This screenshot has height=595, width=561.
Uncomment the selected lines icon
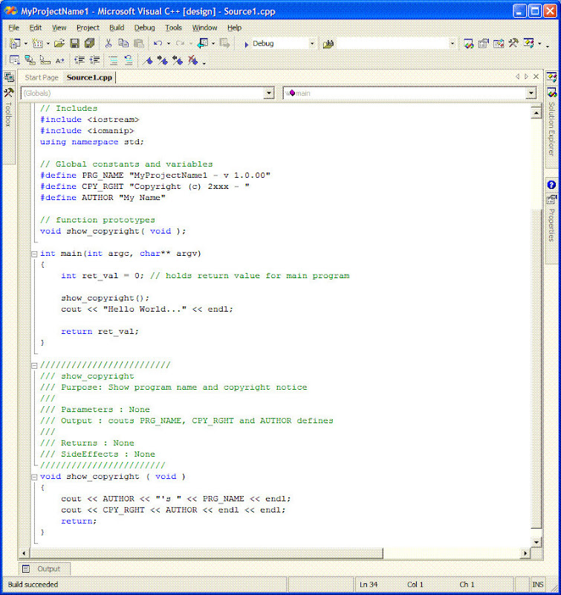pos(129,60)
